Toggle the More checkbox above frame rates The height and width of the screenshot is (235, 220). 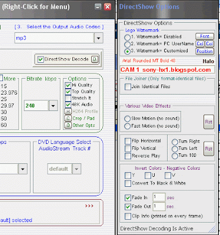[1, 78]
